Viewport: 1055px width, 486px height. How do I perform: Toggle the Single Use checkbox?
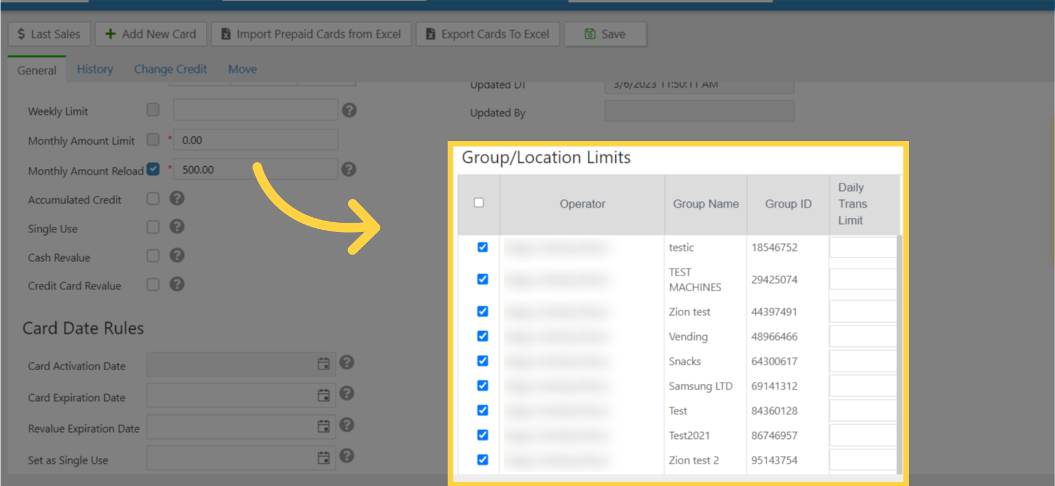153,227
